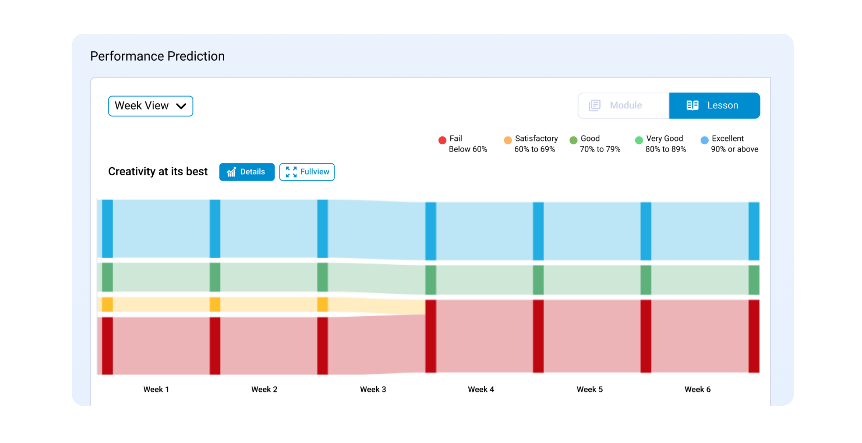Click the Week 4 axis label
Screen dimensions: 862x443
[x=481, y=390]
